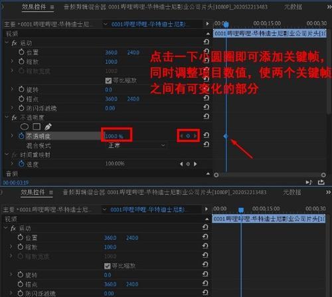Select the opacity keyframe diamond on timeline
This screenshot has width=332, height=297.
[226, 136]
